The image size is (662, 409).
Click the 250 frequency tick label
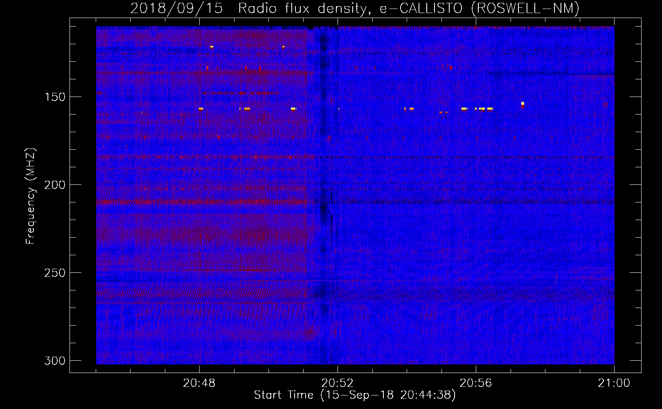pyautogui.click(x=55, y=273)
